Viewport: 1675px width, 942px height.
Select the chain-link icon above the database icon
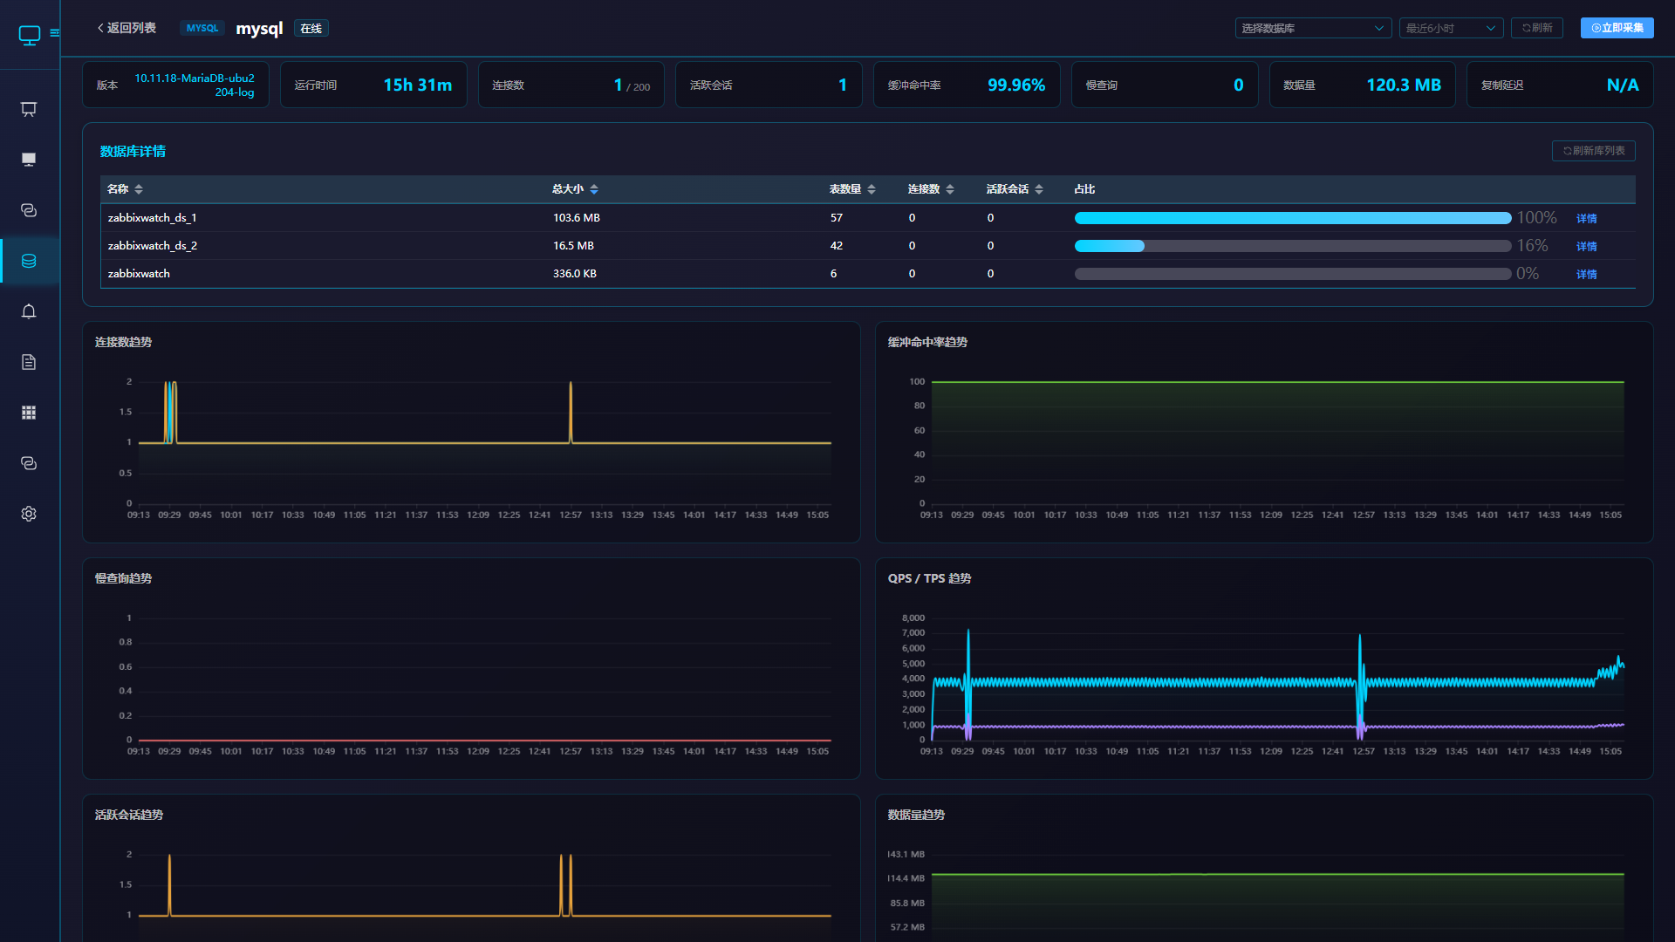29,210
